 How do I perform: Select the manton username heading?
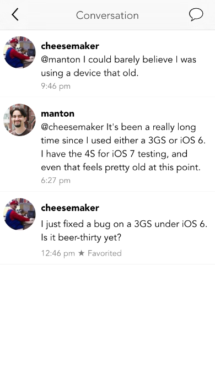[57, 113]
